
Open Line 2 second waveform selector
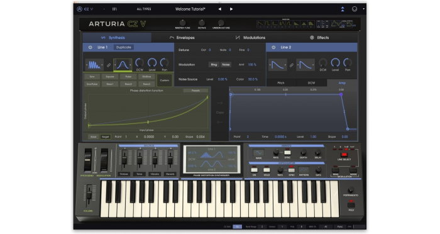click(305, 65)
